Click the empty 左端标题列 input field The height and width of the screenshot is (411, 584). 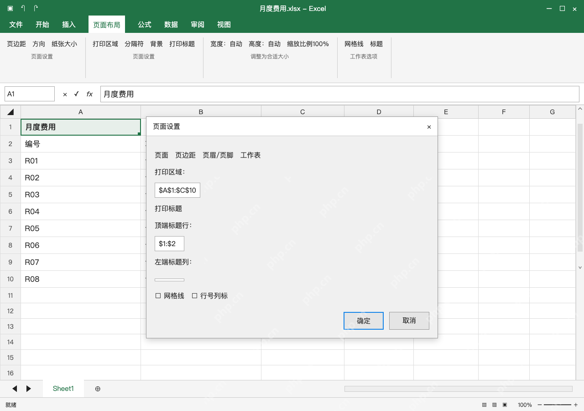click(170, 280)
